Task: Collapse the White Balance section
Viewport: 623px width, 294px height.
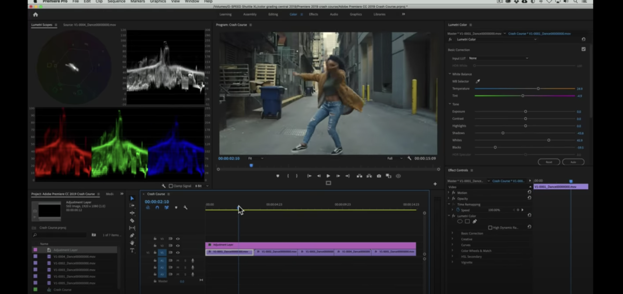Action: tap(450, 74)
